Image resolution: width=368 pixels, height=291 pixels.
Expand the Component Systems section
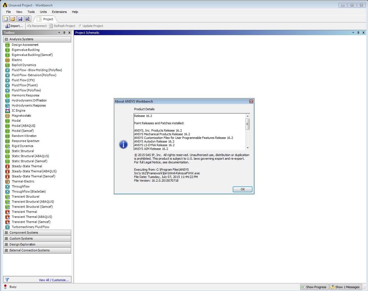pyautogui.click(x=6, y=233)
